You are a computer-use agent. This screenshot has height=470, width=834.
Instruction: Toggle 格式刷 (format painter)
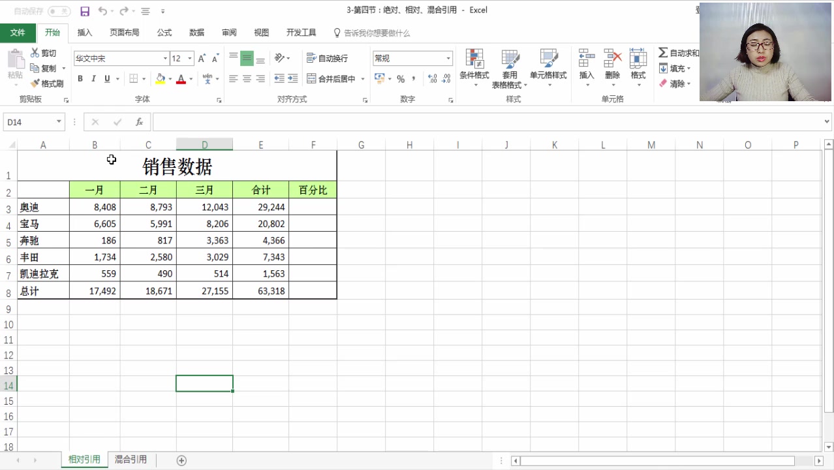(49, 83)
